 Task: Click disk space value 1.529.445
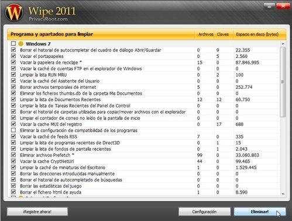point(246,167)
